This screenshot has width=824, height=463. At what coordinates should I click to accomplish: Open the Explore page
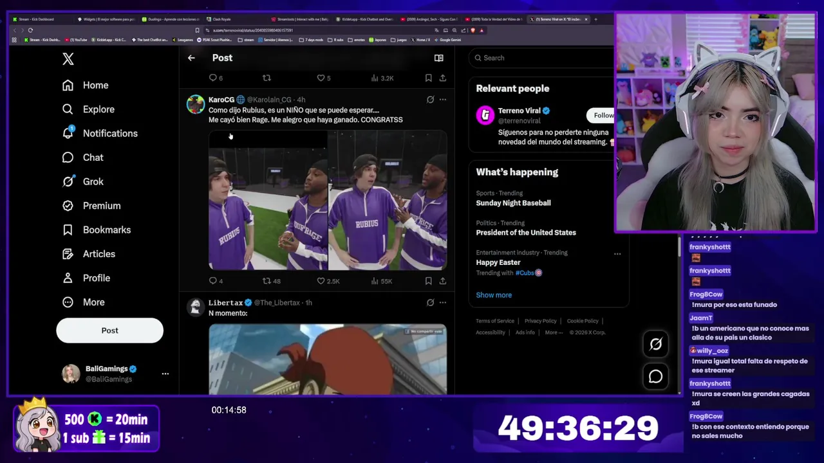(89, 109)
